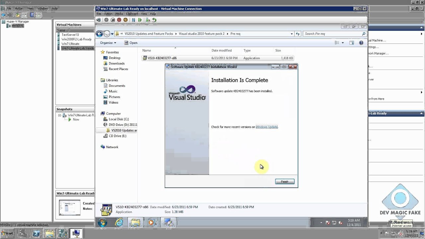The width and height of the screenshot is (425, 239).
Task: Select the VS10-KB2403277-x86 file row
Action: coord(217,58)
